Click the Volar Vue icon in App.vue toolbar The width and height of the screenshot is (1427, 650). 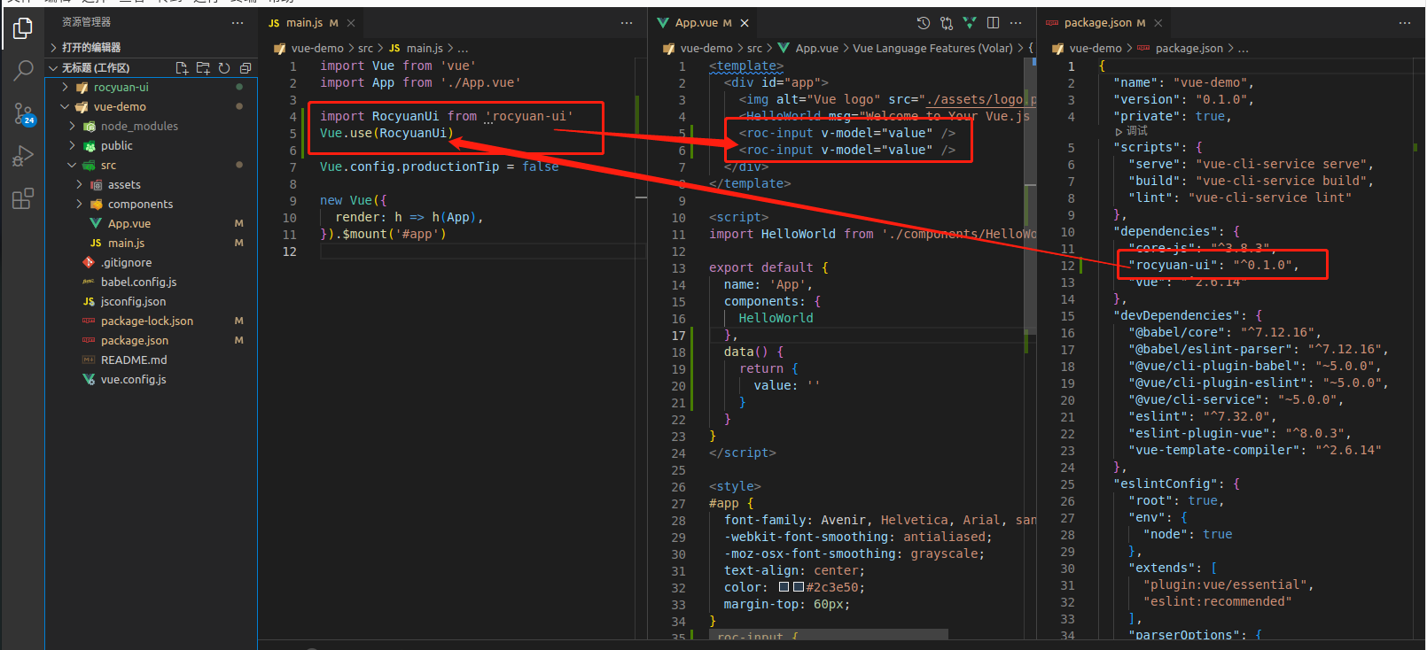pos(969,23)
